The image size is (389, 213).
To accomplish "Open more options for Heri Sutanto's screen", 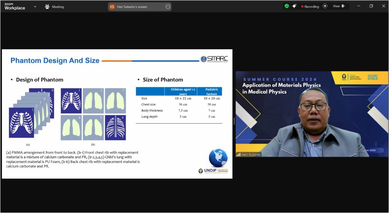I will click(168, 7).
